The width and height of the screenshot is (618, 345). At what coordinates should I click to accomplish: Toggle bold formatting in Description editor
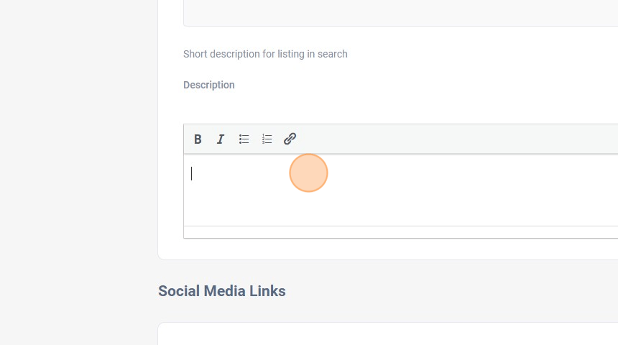[198, 139]
